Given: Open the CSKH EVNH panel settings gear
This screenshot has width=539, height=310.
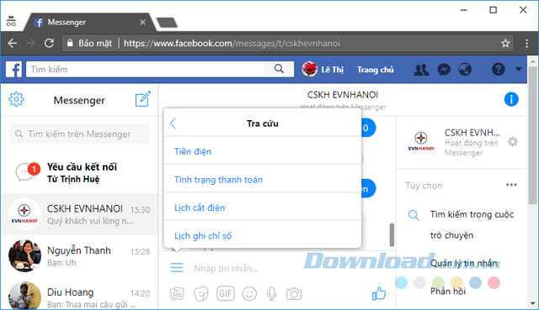Looking at the screenshot, I should click(513, 142).
